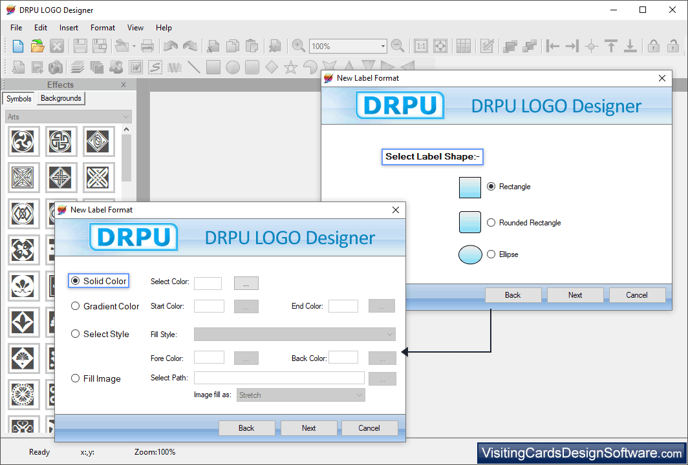Image resolution: width=688 pixels, height=465 pixels.
Task: Toggle the grid view icon
Action: (464, 46)
